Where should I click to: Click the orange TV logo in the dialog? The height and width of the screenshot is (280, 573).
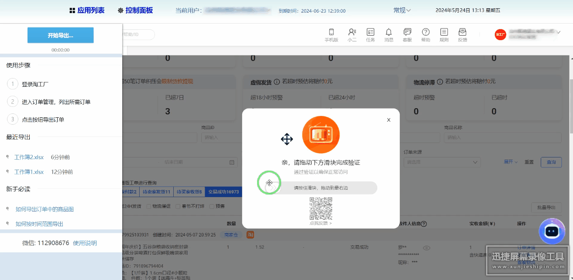(321, 135)
